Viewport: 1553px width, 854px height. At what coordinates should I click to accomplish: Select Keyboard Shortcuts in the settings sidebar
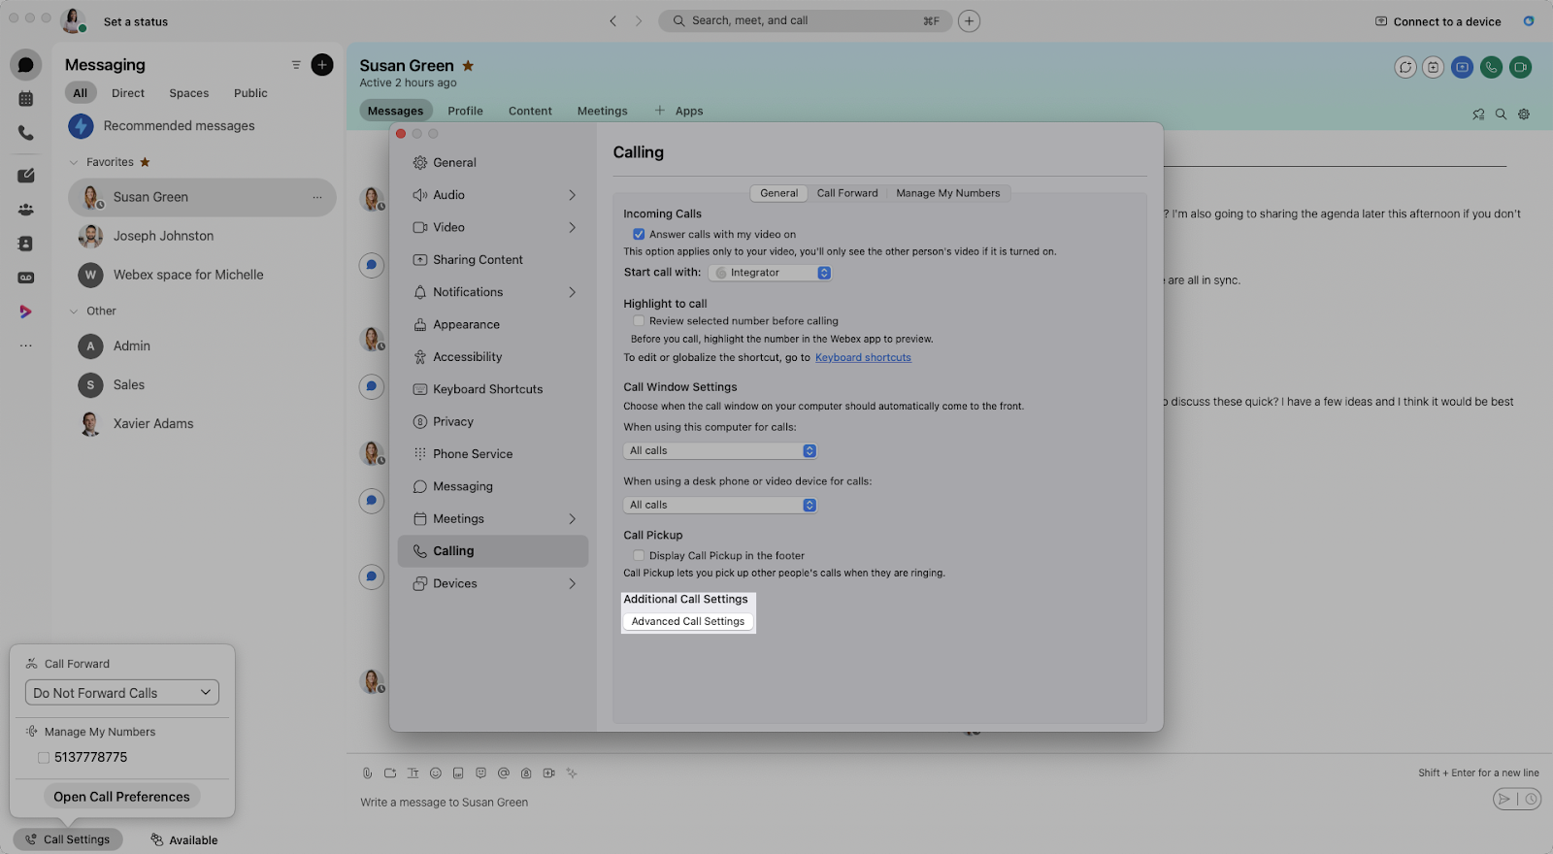click(493, 389)
